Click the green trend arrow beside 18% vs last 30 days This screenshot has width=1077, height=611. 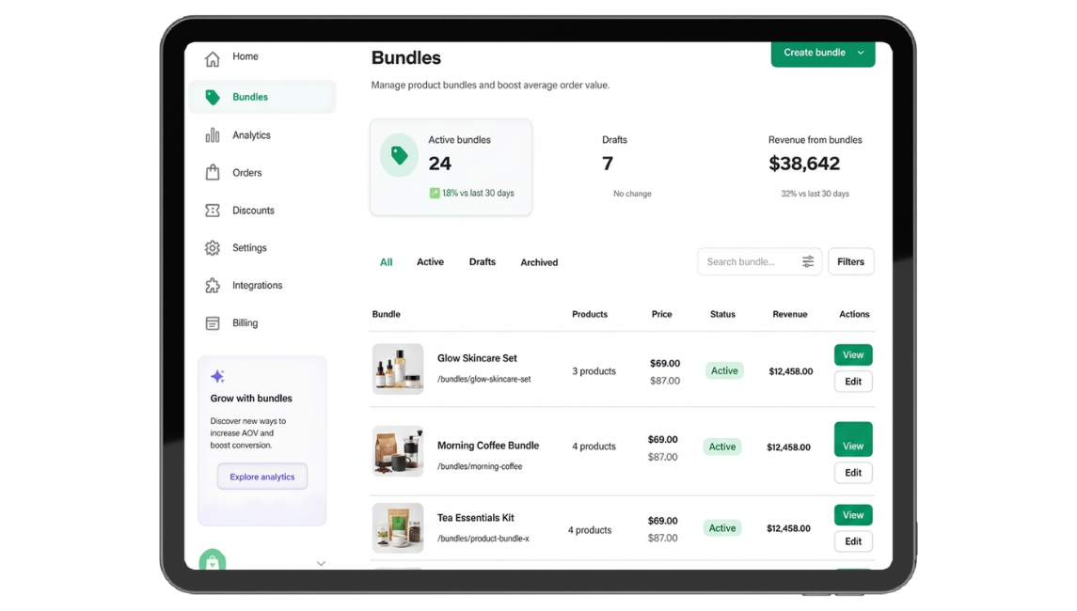pos(435,194)
